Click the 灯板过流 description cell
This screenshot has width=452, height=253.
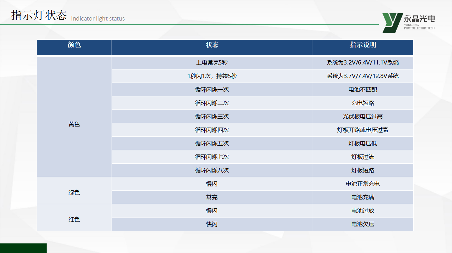363,157
